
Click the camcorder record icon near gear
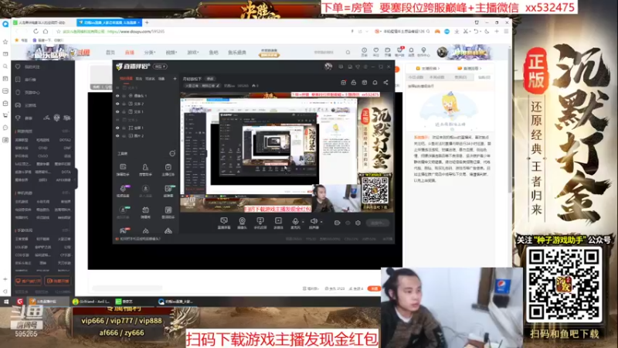click(337, 223)
